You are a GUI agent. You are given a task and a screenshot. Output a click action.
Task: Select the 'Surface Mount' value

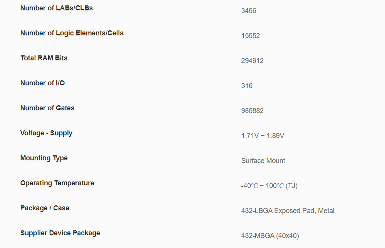click(263, 161)
